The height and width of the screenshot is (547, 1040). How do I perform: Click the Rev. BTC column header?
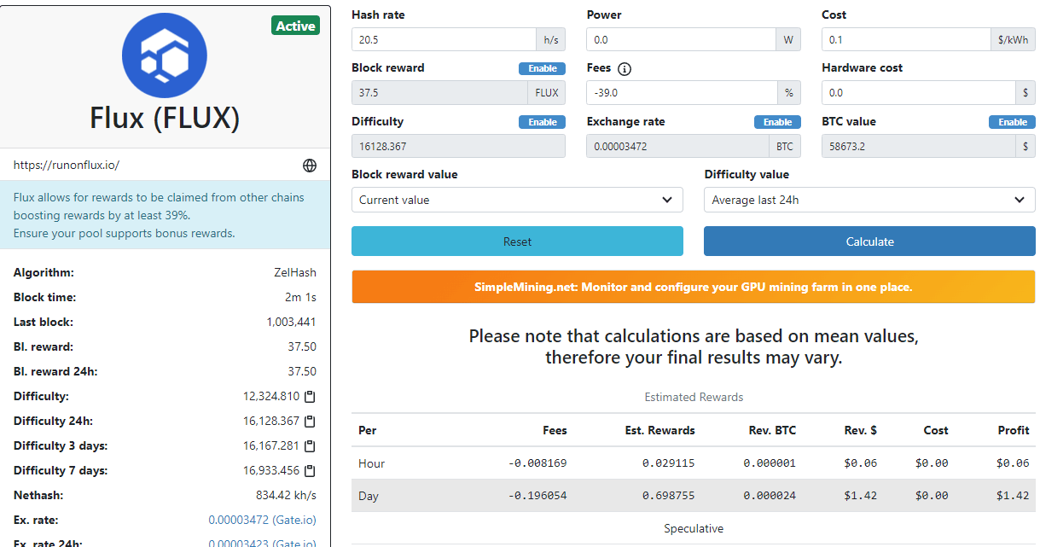(772, 430)
